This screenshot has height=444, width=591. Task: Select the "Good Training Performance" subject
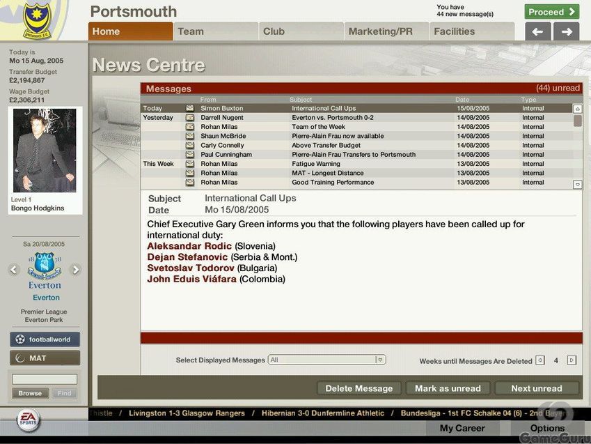pyautogui.click(x=333, y=183)
